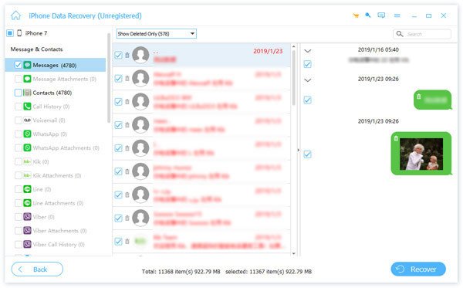The width and height of the screenshot is (463, 288).
Task: Select Contacts (4780) in sidebar
Action: [52, 93]
